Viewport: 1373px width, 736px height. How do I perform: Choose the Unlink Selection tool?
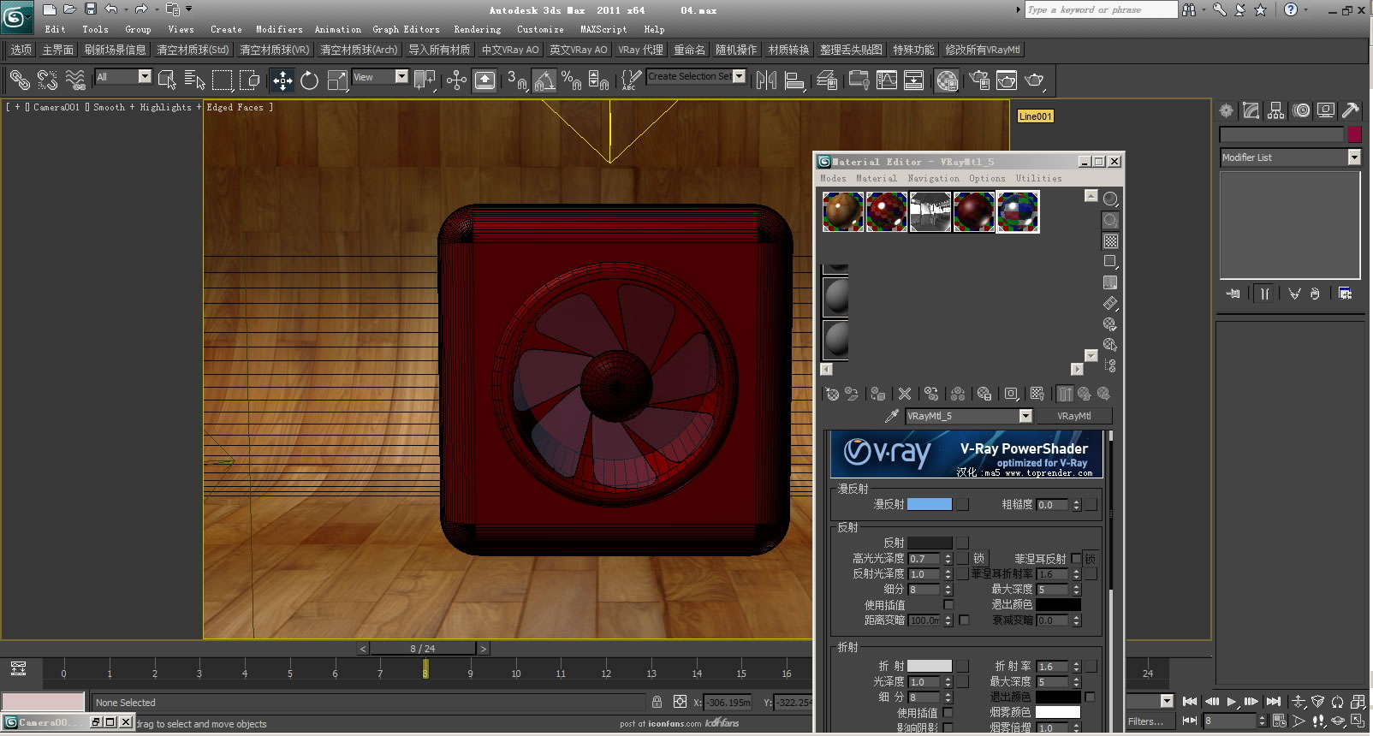click(x=47, y=80)
